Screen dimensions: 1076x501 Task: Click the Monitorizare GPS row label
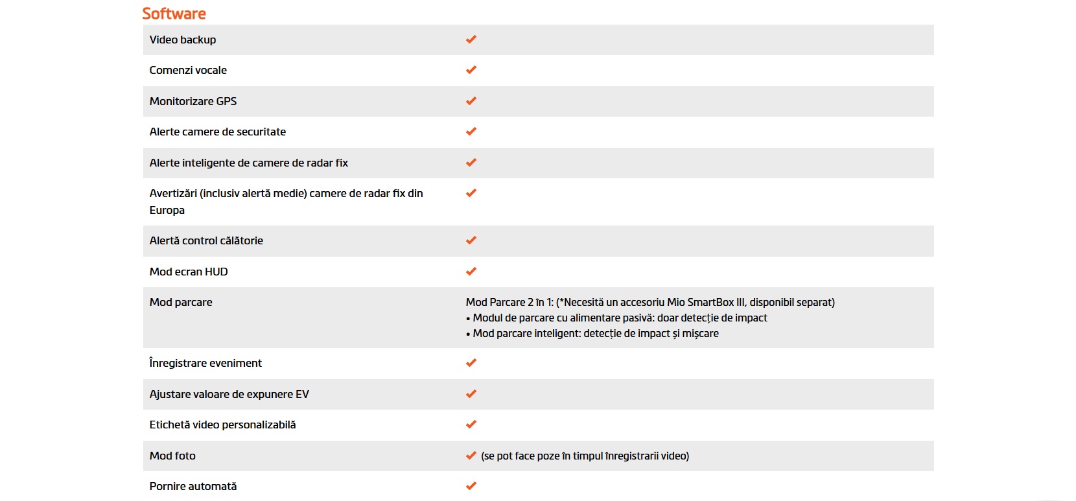click(x=193, y=101)
